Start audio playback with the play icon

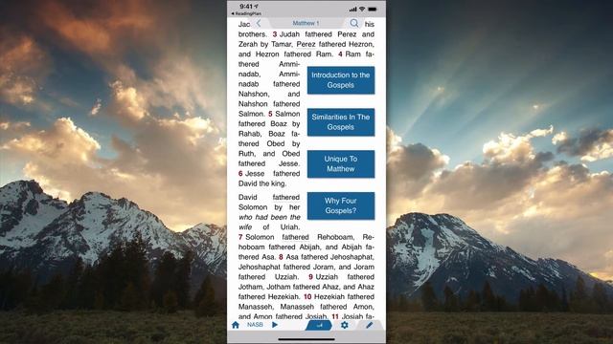point(275,325)
